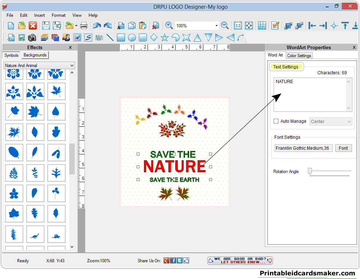Open the Help menu

(93, 15)
